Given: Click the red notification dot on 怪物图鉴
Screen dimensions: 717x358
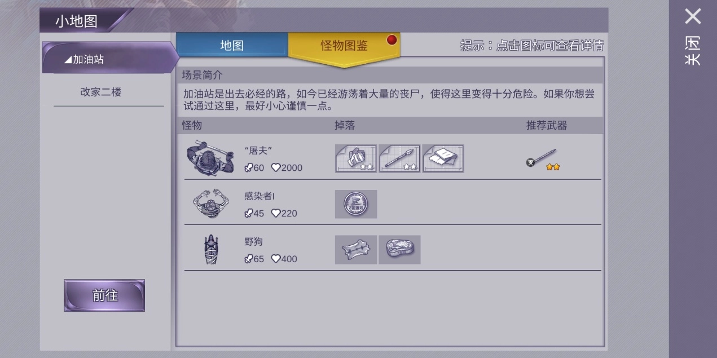Looking at the screenshot, I should coord(392,39).
